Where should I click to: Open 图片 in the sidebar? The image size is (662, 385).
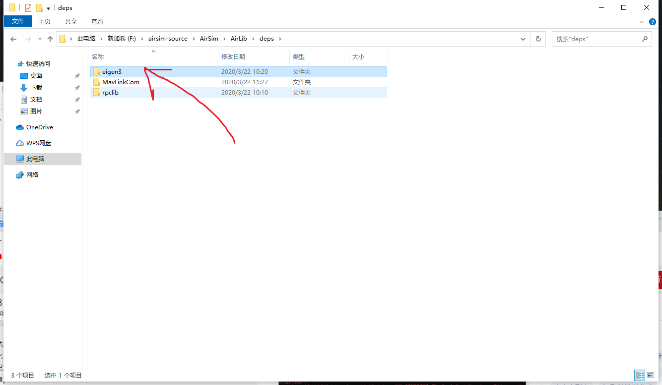[x=36, y=111]
